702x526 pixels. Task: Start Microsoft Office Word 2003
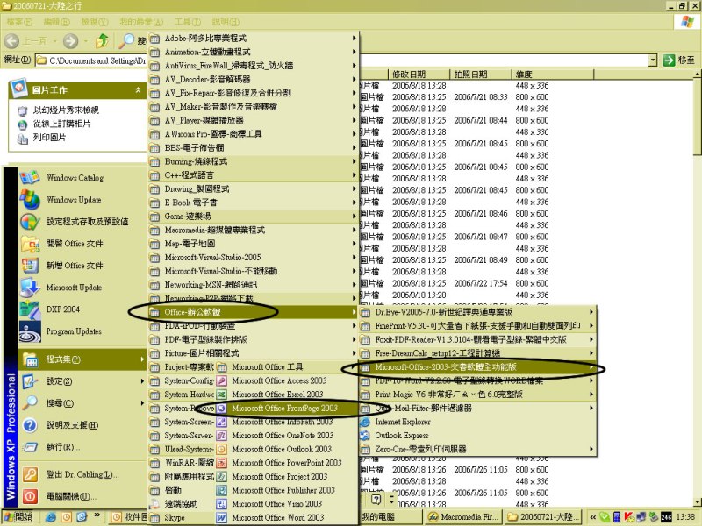[x=277, y=517]
